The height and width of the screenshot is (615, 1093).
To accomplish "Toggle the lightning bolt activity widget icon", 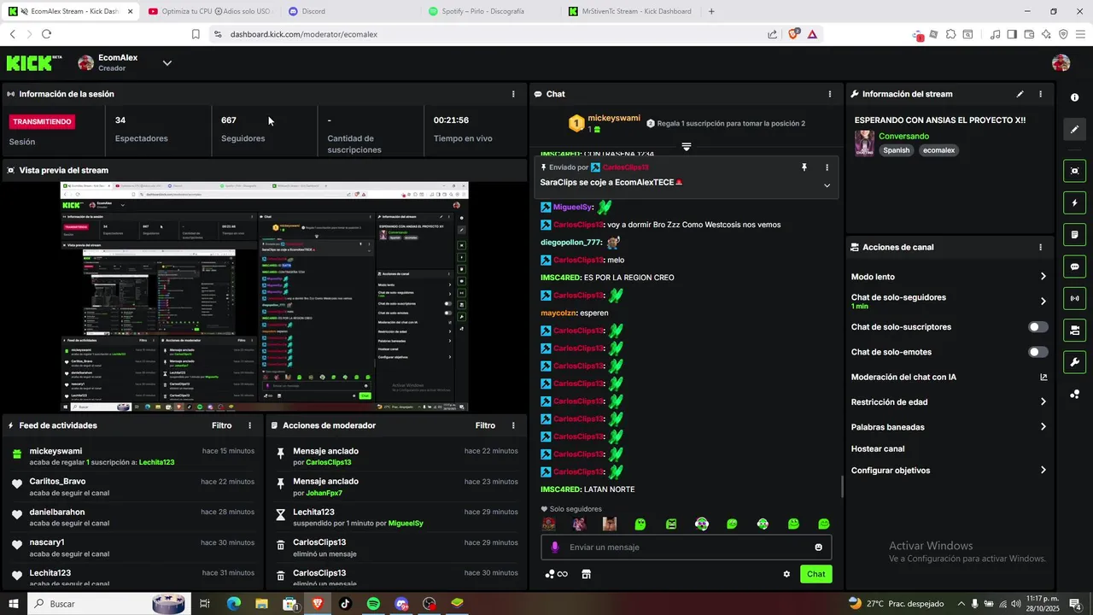I will [x=1074, y=203].
